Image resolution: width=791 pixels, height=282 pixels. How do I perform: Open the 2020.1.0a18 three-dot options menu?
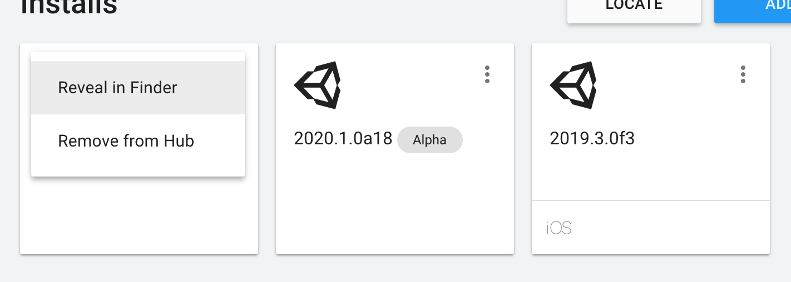point(487,74)
